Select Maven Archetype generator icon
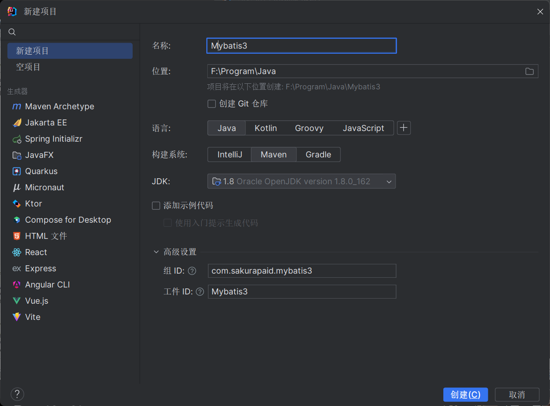Image resolution: width=550 pixels, height=406 pixels. [17, 106]
